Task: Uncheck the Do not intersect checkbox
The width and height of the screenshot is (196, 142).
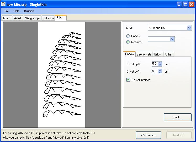Action: coord(128,80)
